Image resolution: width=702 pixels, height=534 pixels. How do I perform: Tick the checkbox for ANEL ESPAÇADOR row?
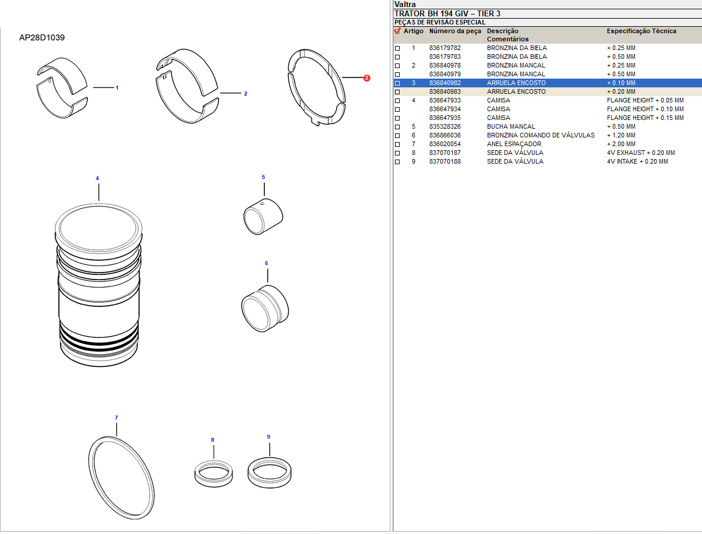[x=397, y=144]
